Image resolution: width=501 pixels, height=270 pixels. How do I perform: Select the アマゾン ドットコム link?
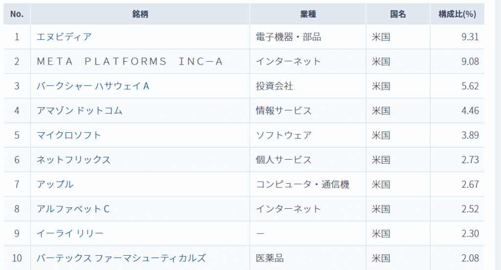[79, 110]
